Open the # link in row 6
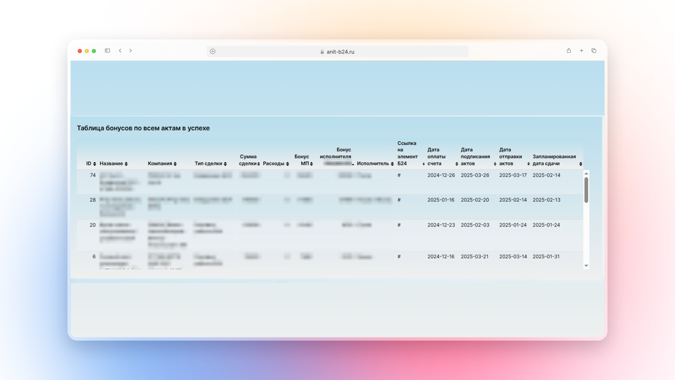675x380 pixels. pyautogui.click(x=399, y=256)
